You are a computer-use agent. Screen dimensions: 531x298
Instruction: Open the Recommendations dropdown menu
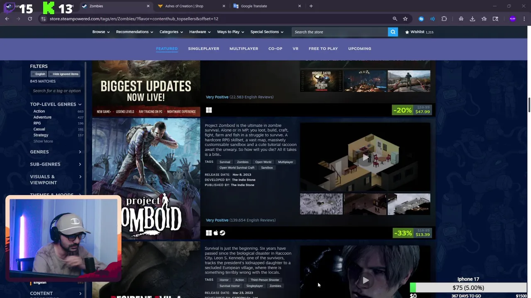(x=134, y=32)
